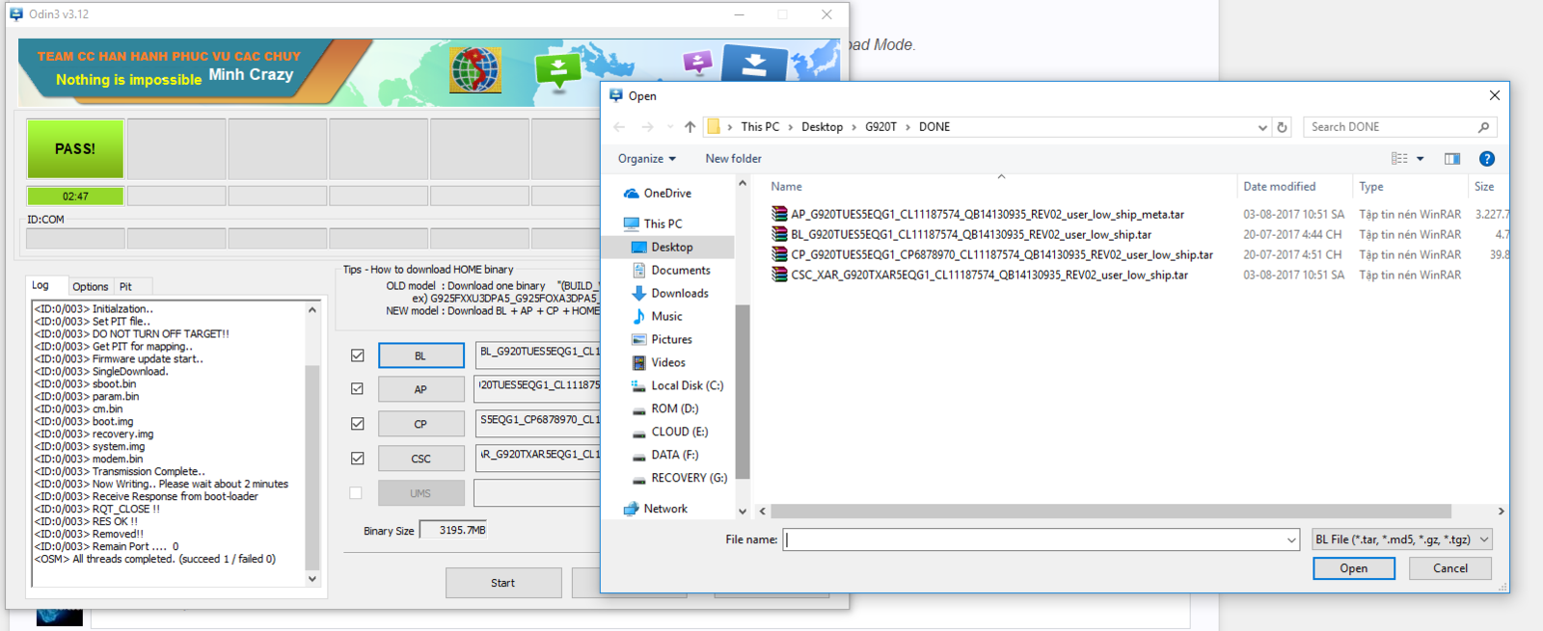Click the This PC breadcrumb
The width and height of the screenshot is (1543, 631).
(760, 127)
